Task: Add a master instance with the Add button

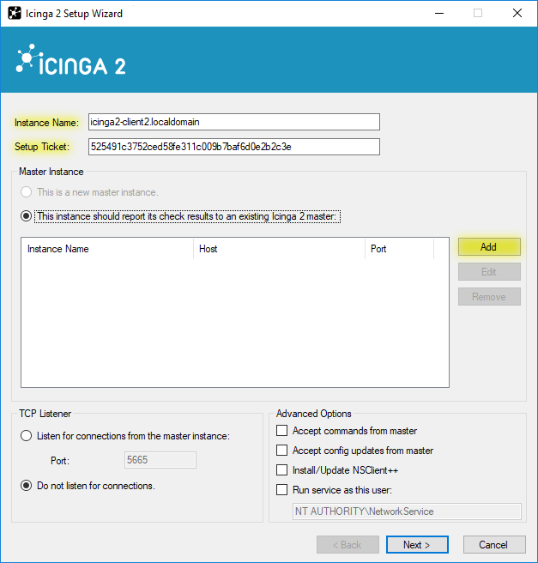Action: pyautogui.click(x=489, y=247)
